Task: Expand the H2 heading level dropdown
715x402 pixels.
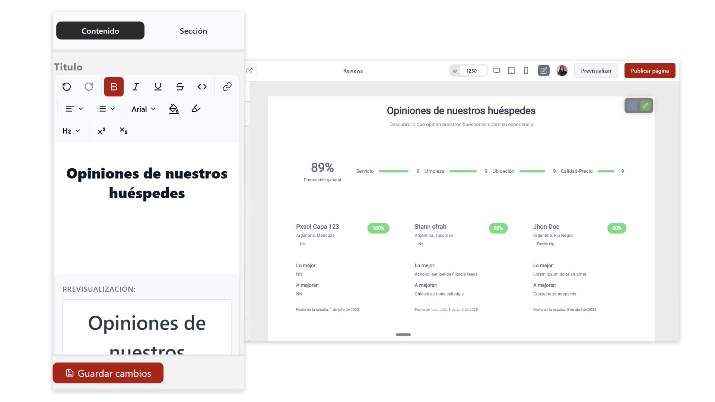Action: (71, 131)
